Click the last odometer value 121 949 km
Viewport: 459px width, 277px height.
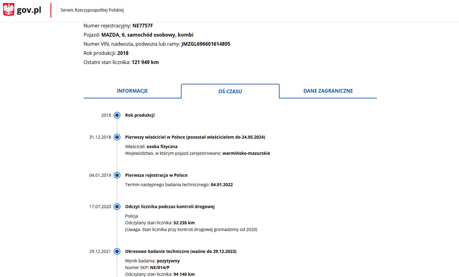145,62
